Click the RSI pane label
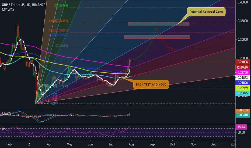Viewport: 251px width, 148px height. point(4,129)
